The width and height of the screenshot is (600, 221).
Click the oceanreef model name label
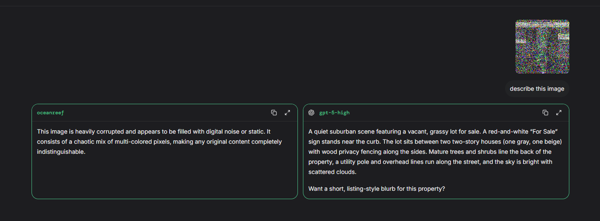(x=50, y=113)
